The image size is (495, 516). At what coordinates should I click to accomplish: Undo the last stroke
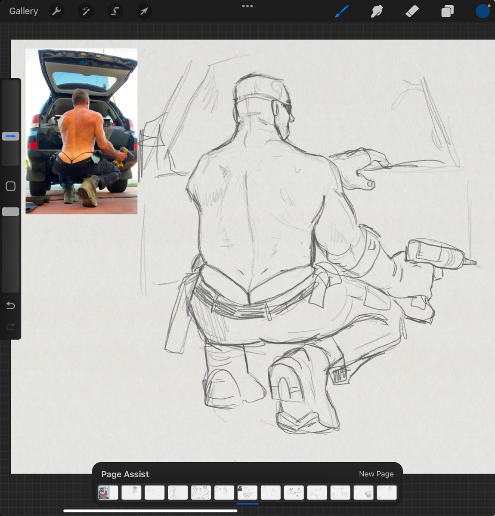tap(11, 305)
